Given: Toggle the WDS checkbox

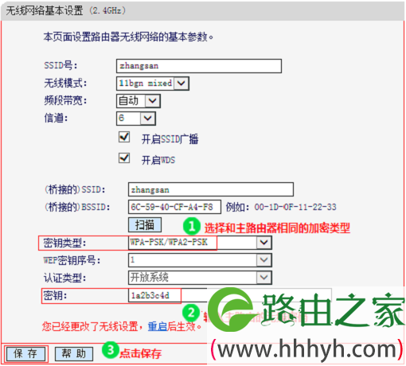Looking at the screenshot, I should click(x=124, y=158).
